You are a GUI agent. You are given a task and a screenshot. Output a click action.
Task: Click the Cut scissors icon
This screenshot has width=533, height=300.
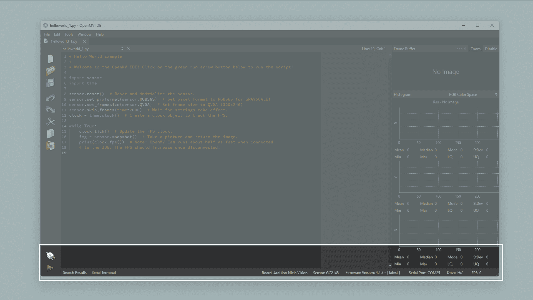(x=50, y=122)
